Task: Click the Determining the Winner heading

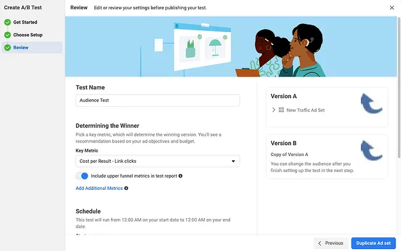Action: tap(107, 126)
